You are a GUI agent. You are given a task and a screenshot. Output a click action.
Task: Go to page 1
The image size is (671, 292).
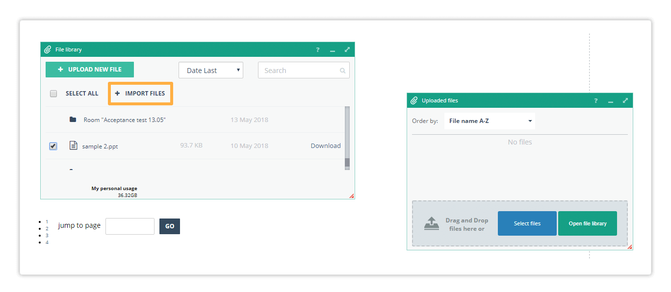coord(47,221)
